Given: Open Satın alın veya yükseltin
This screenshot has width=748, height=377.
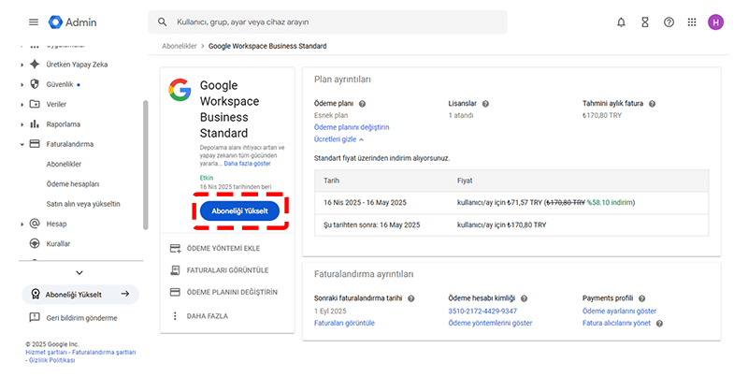Looking at the screenshot, I should coord(83,204).
